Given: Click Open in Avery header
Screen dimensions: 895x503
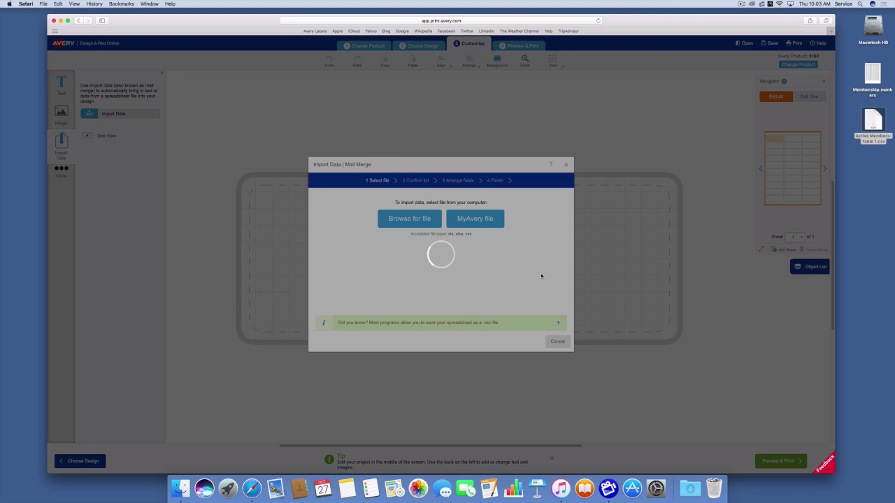Looking at the screenshot, I should tap(744, 43).
